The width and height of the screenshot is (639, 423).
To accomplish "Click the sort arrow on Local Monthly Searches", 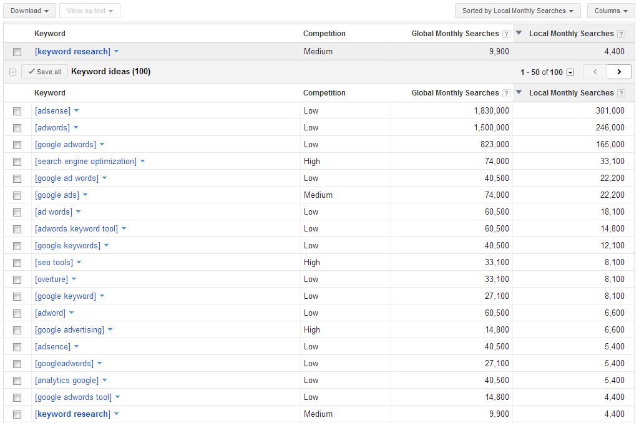I will 519,92.
